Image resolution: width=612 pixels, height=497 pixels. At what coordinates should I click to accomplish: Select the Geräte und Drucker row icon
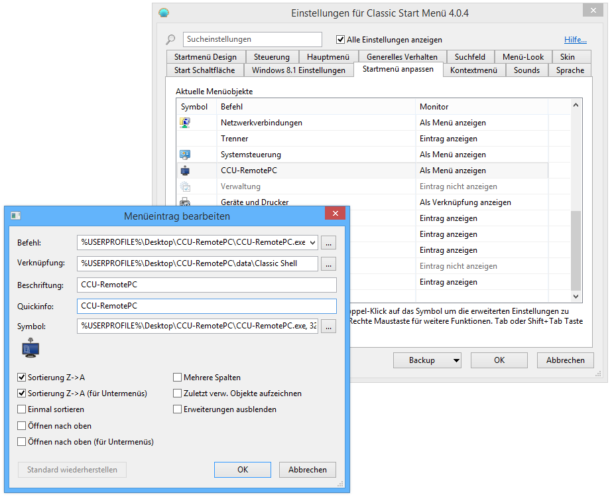[x=185, y=202]
